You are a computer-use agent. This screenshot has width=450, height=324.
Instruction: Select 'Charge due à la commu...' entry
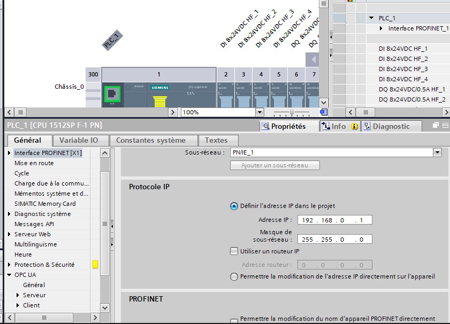[52, 183]
